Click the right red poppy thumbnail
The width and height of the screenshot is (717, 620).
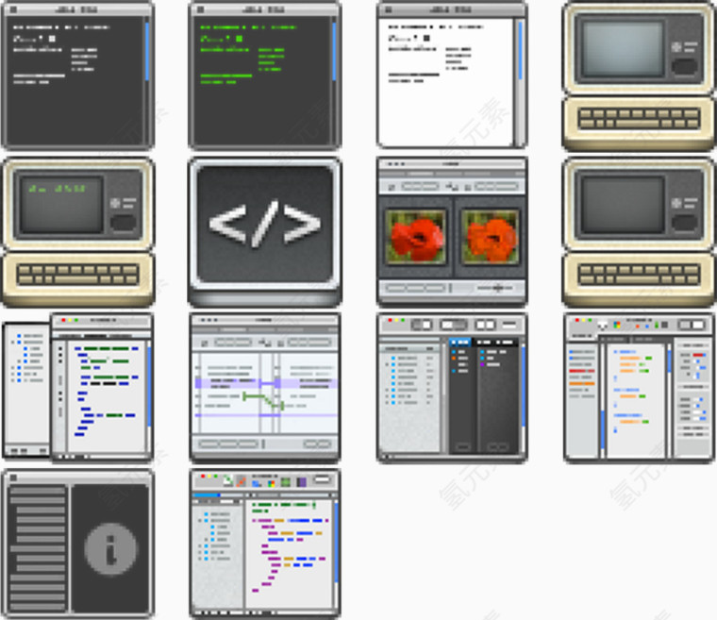click(489, 236)
